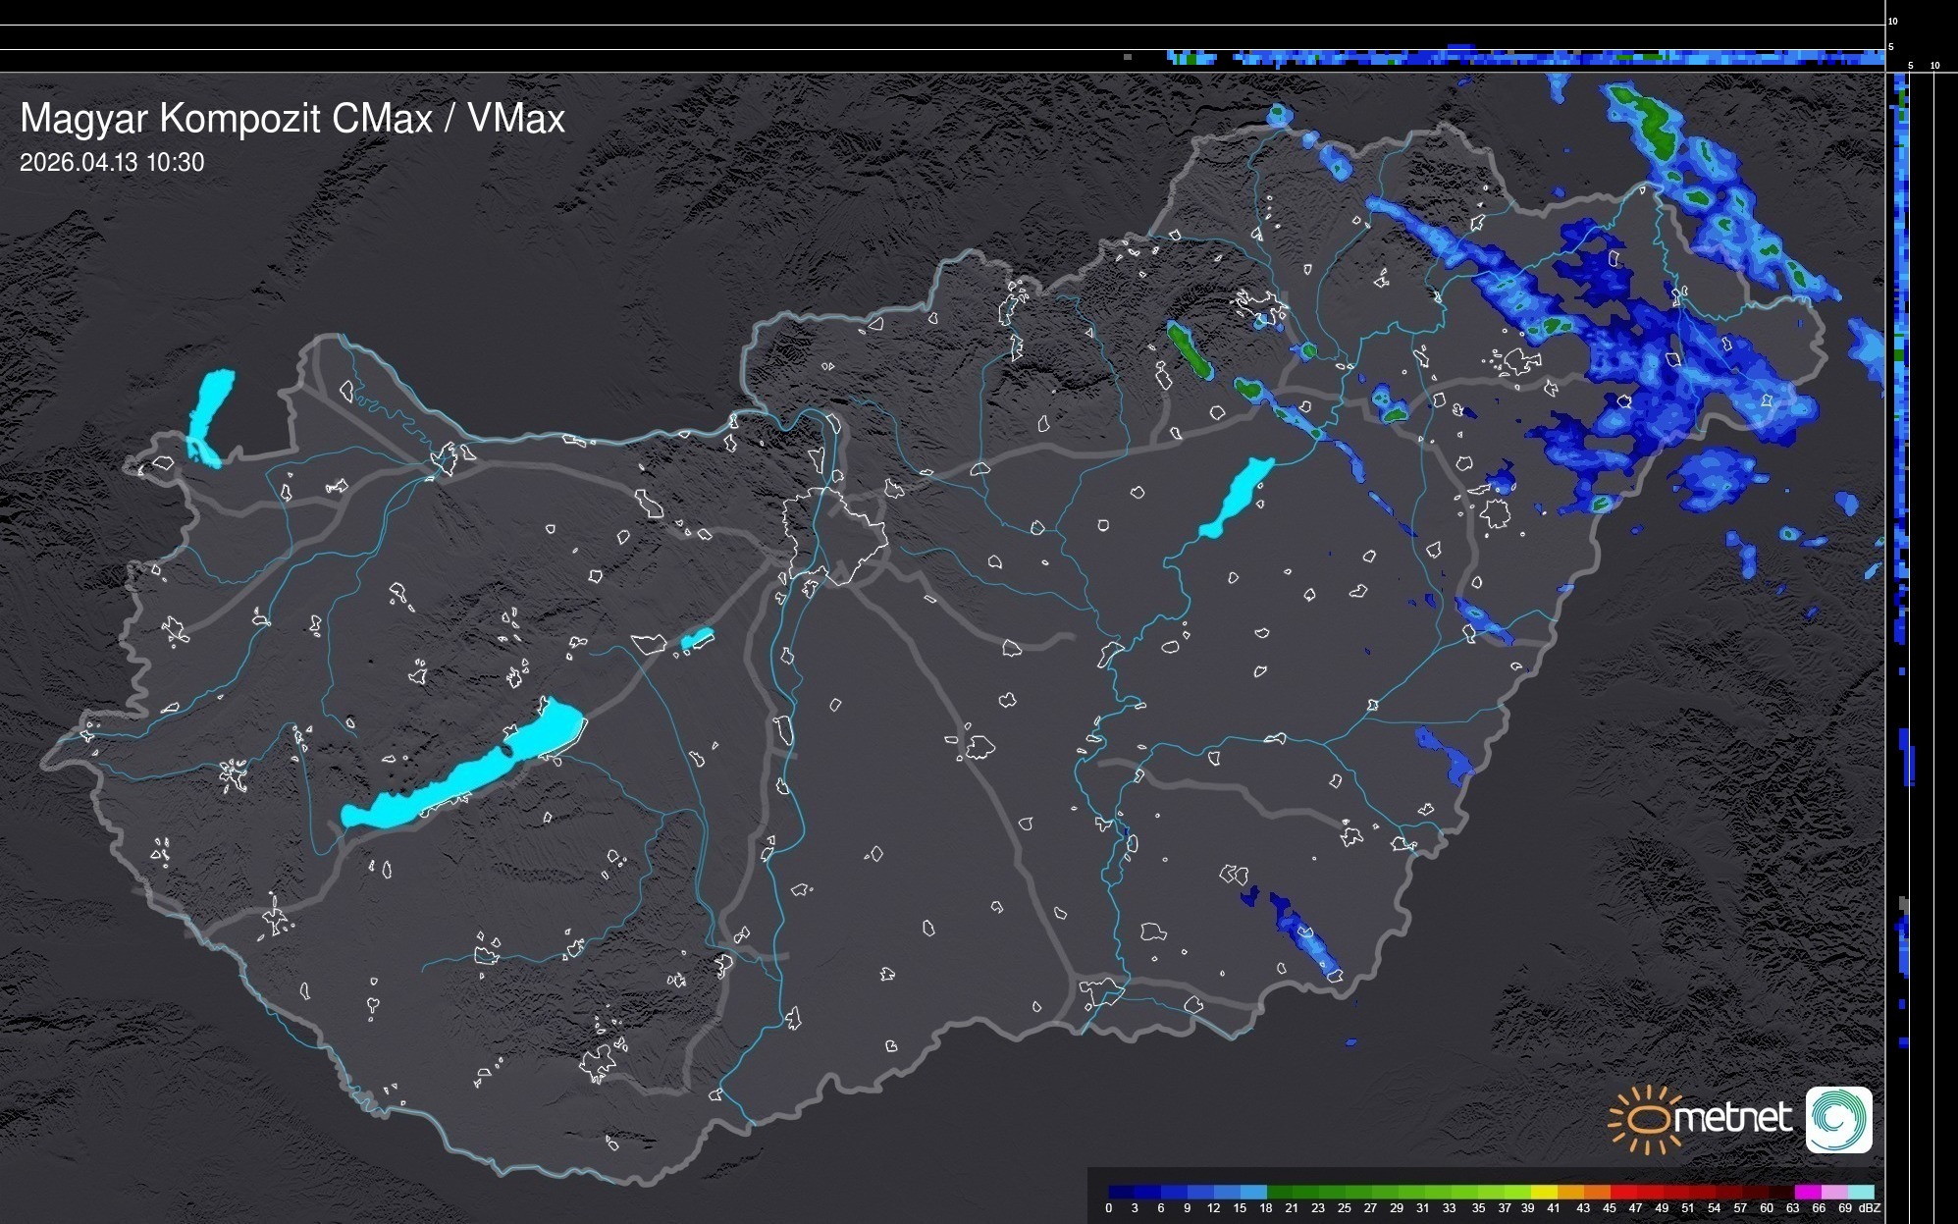Click the bright red 45 dBZ swatch
This screenshot has height=1224, width=1958.
pyautogui.click(x=1622, y=1192)
